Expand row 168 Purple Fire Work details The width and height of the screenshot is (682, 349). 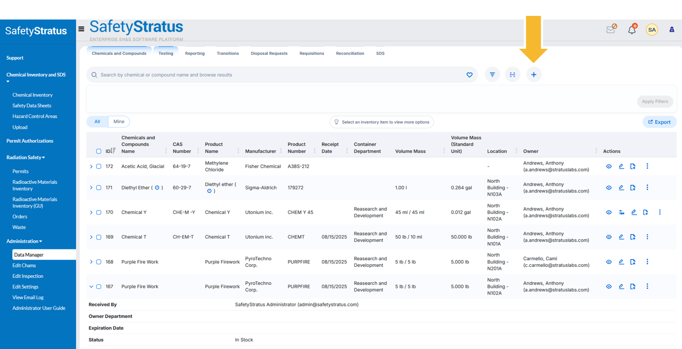91,262
